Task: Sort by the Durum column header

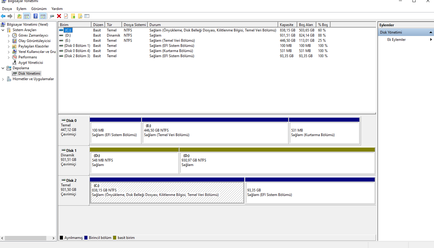Action: point(213,25)
